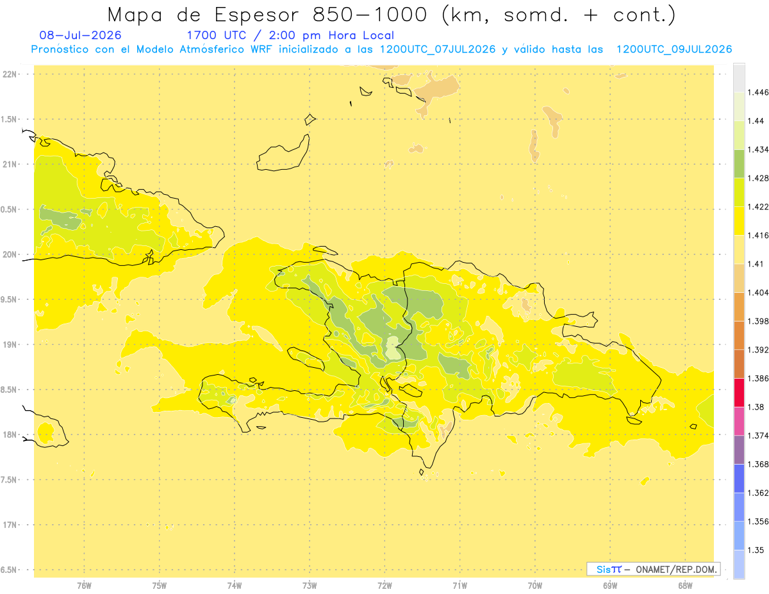769x594 pixels.
Task: Click the color bar value '1.386'
Action: point(758,379)
